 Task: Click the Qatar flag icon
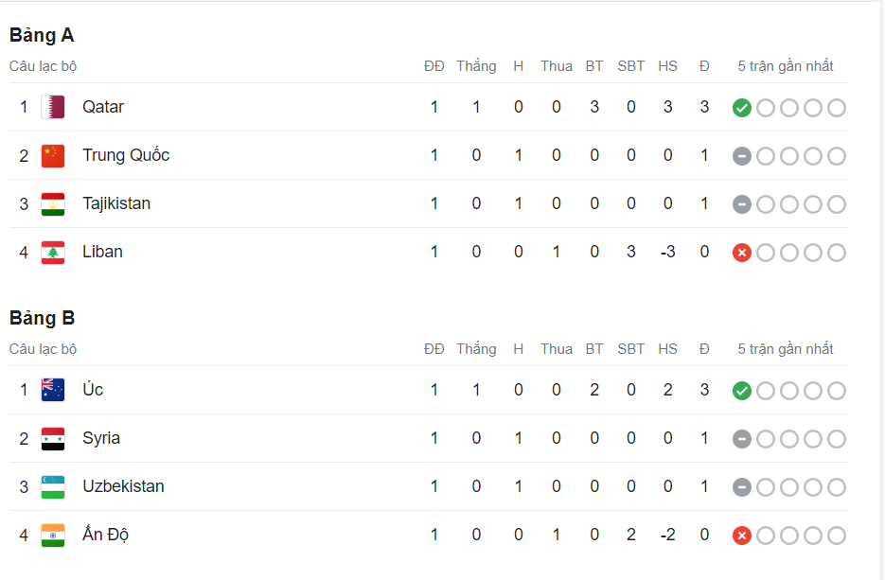53,107
